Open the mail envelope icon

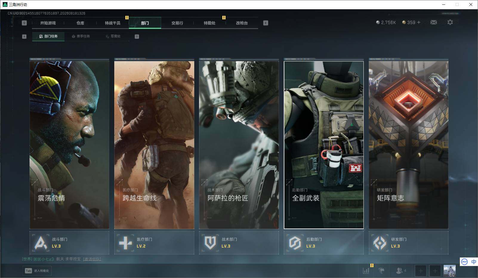tap(434, 22)
